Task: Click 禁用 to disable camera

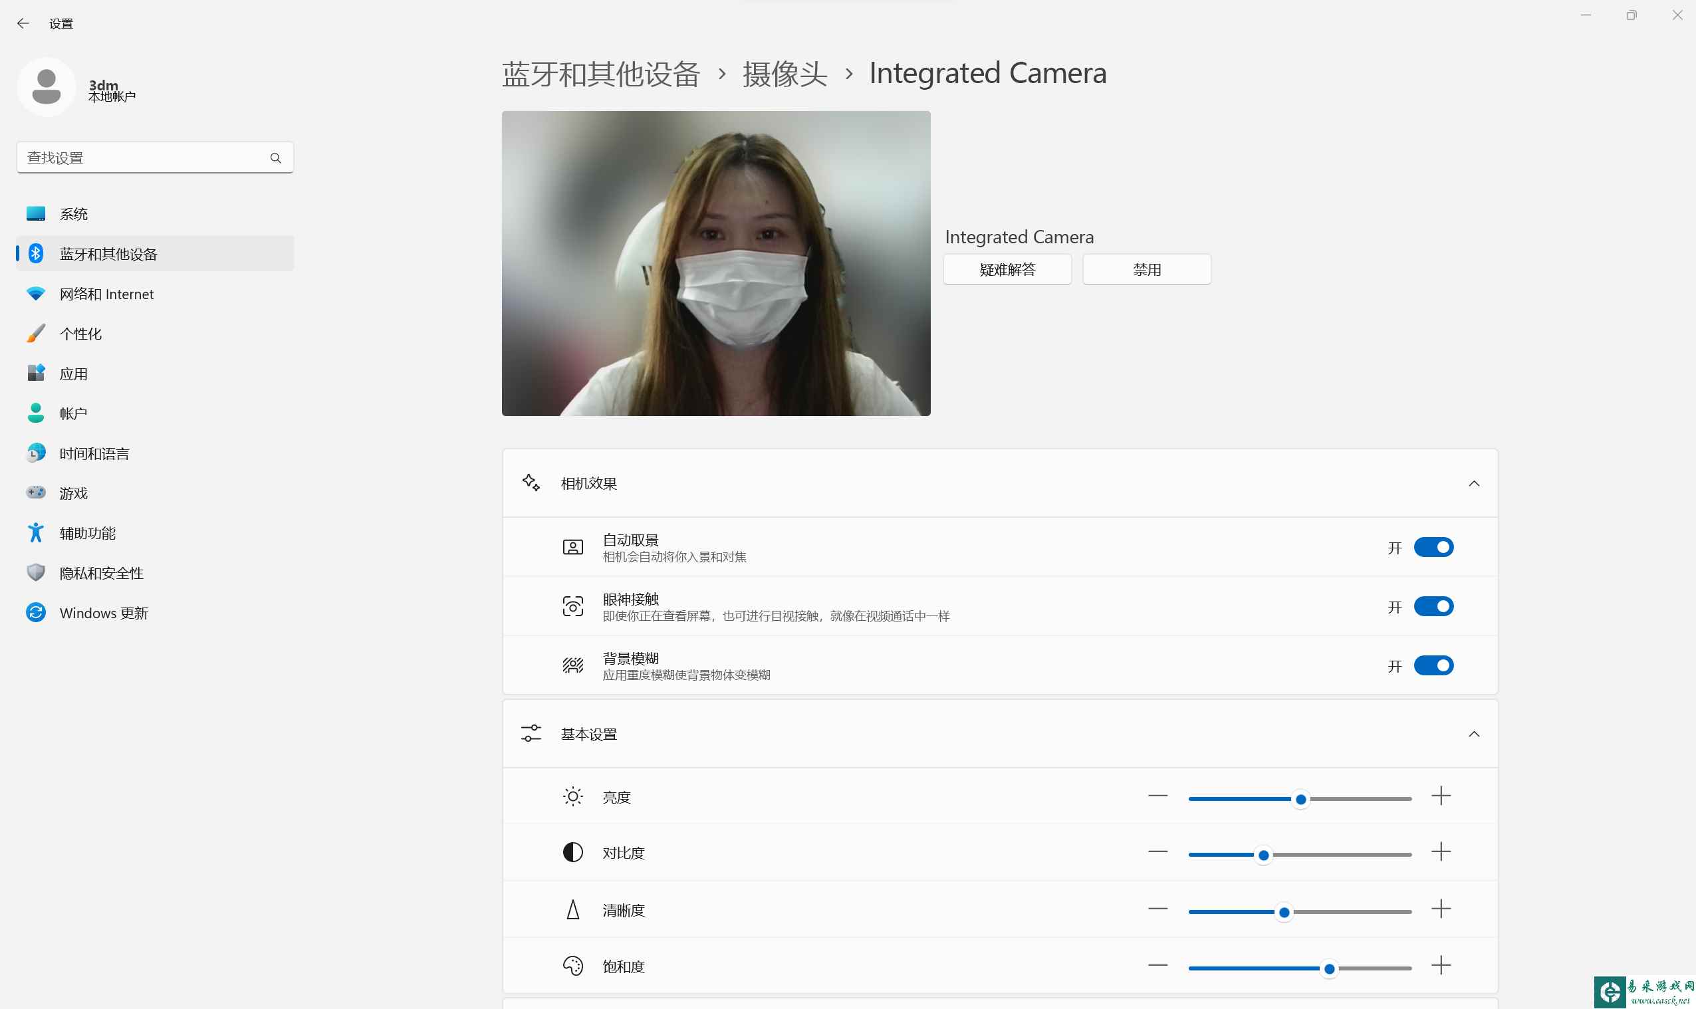Action: click(1146, 269)
